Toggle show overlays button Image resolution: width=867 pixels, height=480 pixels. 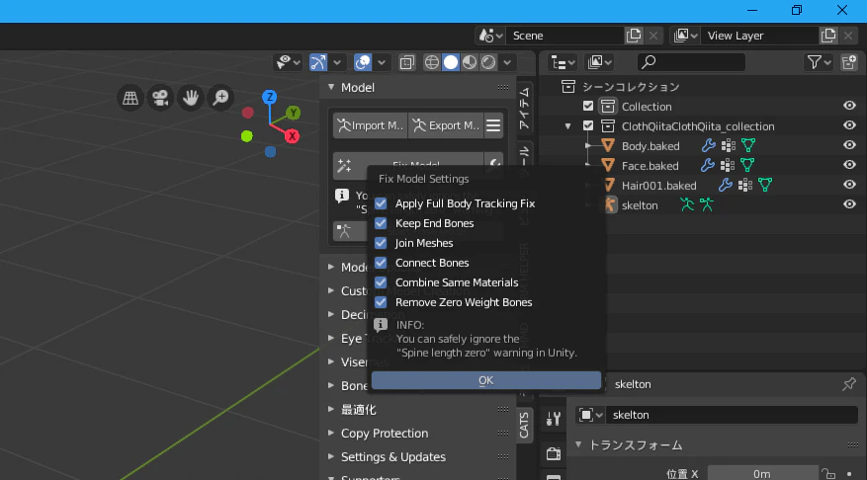363,62
